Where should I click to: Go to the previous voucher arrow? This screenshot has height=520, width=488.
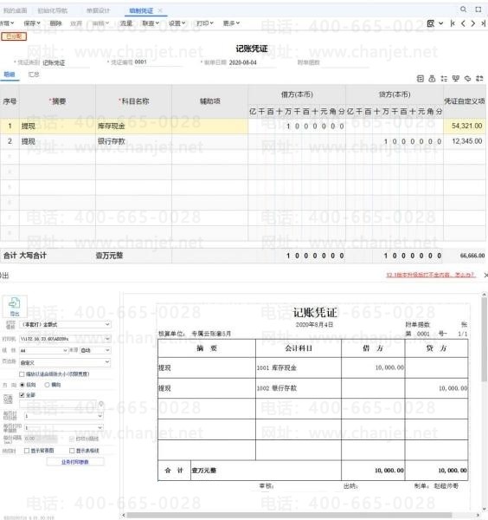coord(463,23)
